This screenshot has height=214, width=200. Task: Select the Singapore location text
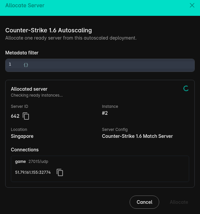(22, 136)
